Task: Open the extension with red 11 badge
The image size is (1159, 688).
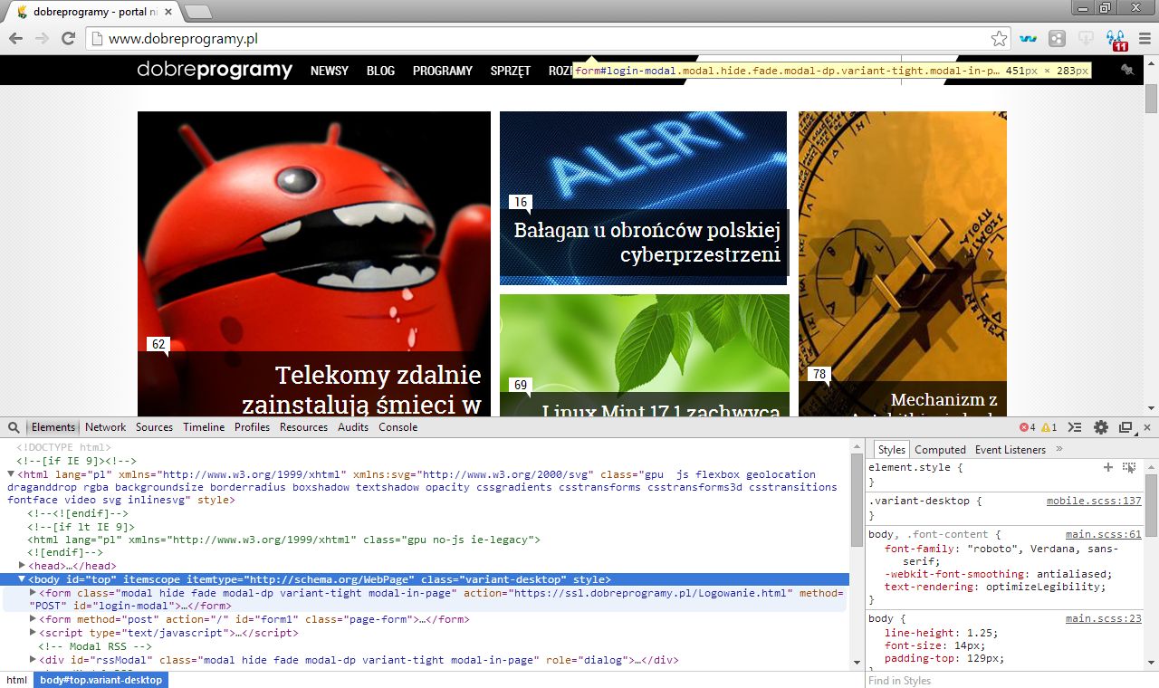Action: coord(1116,40)
